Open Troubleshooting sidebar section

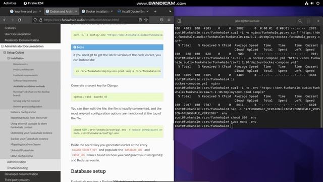click(17, 168)
